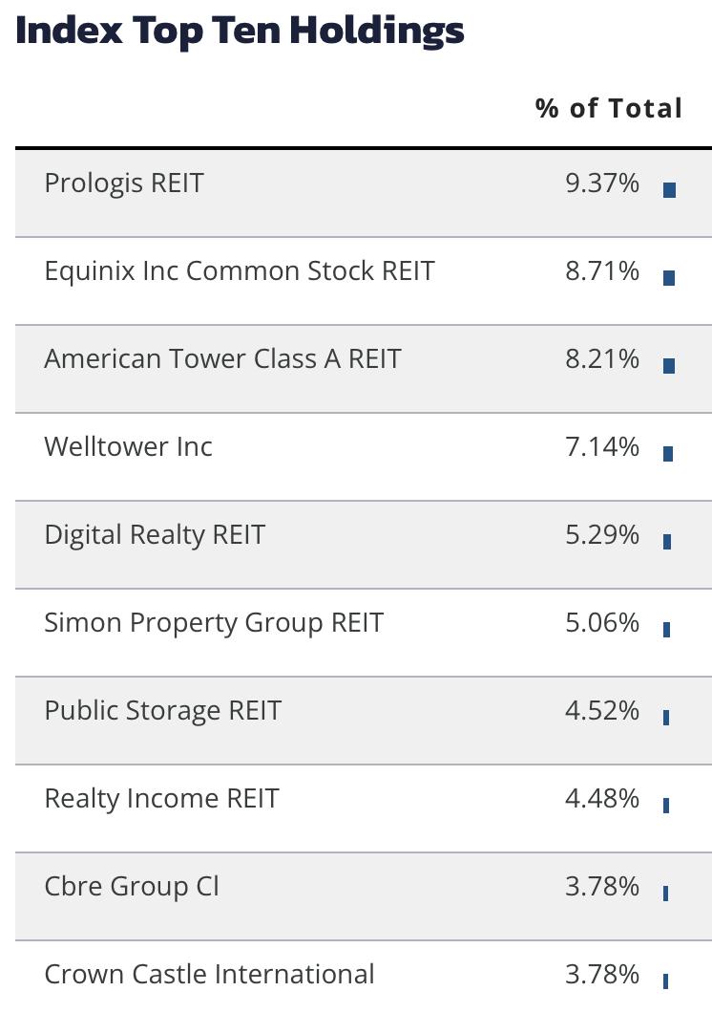This screenshot has width=712, height=1013.
Task: Select the Crown Castle International row
Action: [x=364, y=978]
